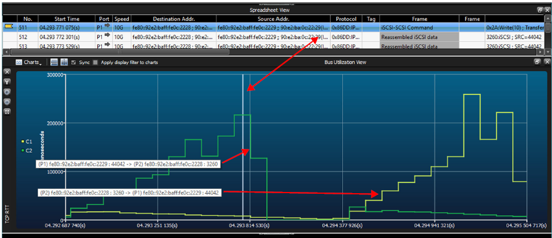Screen dimensions: 552x238
Task: Click the yellow bookmark flag on row 511
Action: click(x=9, y=26)
